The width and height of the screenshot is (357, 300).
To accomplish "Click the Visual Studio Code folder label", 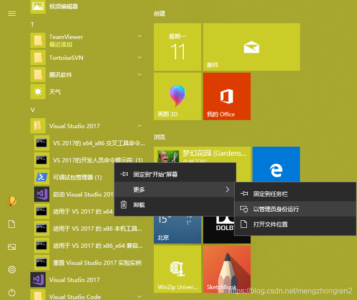I will pos(75,297).
